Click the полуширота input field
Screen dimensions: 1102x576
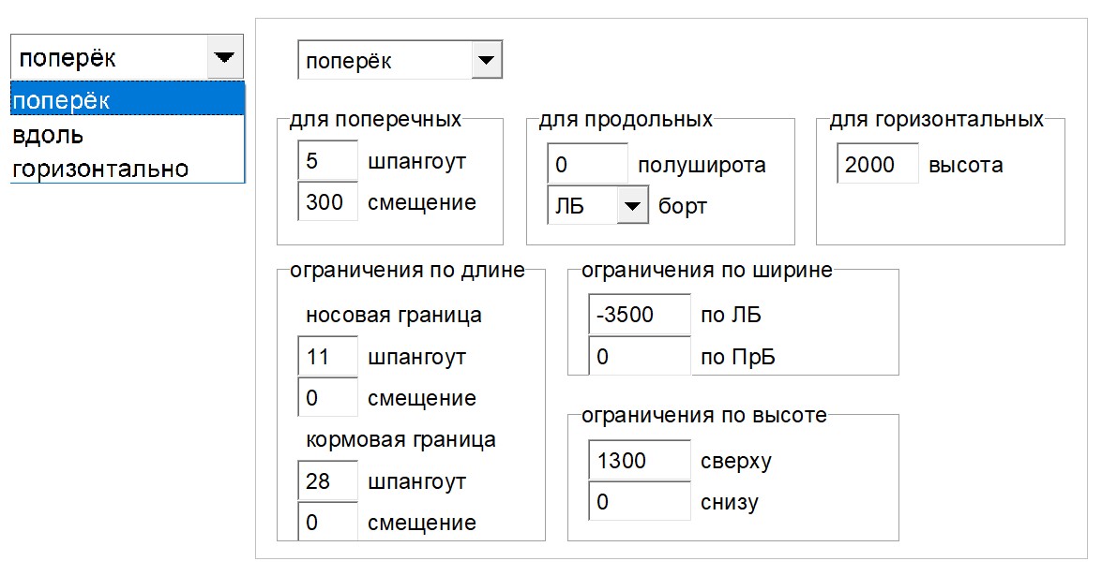coord(587,164)
